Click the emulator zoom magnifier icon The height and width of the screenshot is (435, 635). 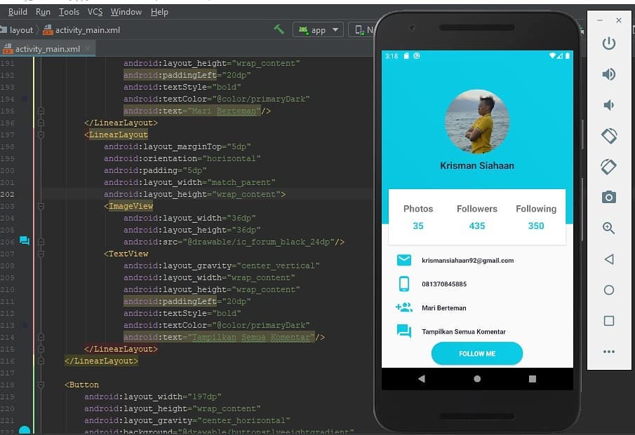pos(608,228)
